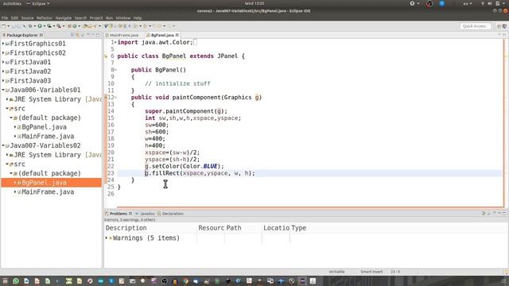The width and height of the screenshot is (509, 286).
Task: Switch to the MainFrame.java editor tab
Action: click(x=124, y=35)
